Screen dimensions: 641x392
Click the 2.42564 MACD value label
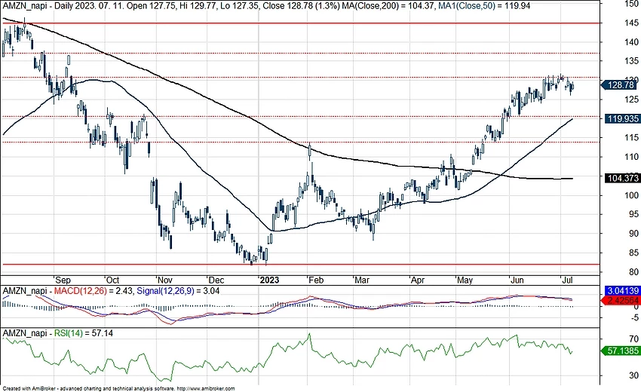coord(620,301)
